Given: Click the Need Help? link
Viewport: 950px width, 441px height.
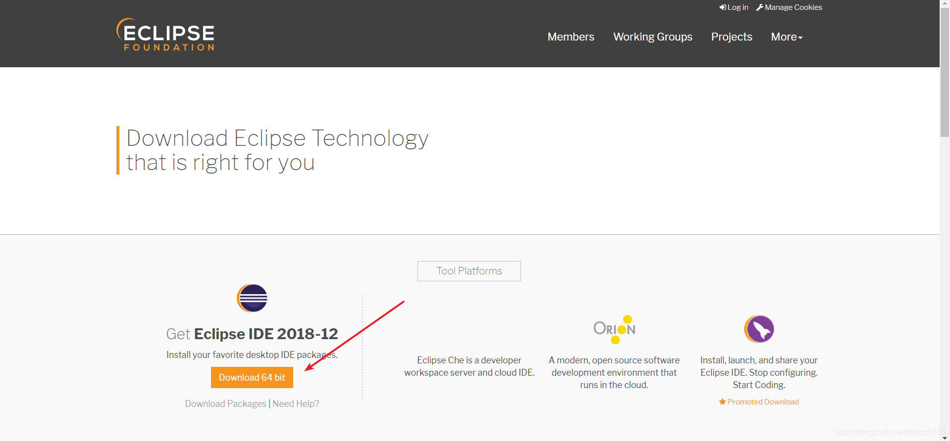Looking at the screenshot, I should [296, 403].
